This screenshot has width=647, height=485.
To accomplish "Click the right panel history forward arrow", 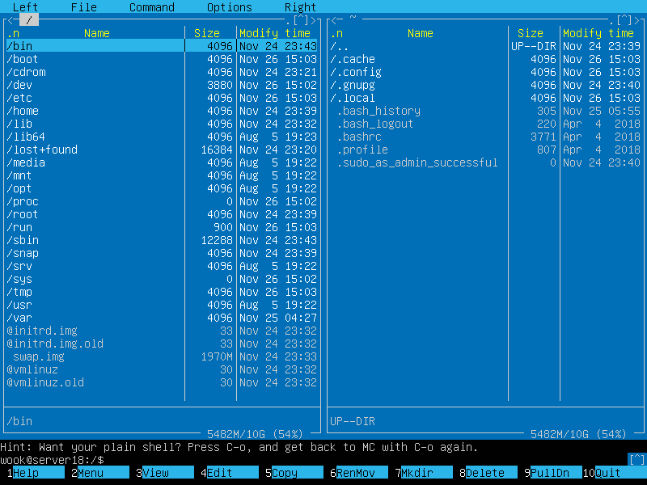I will click(637, 19).
